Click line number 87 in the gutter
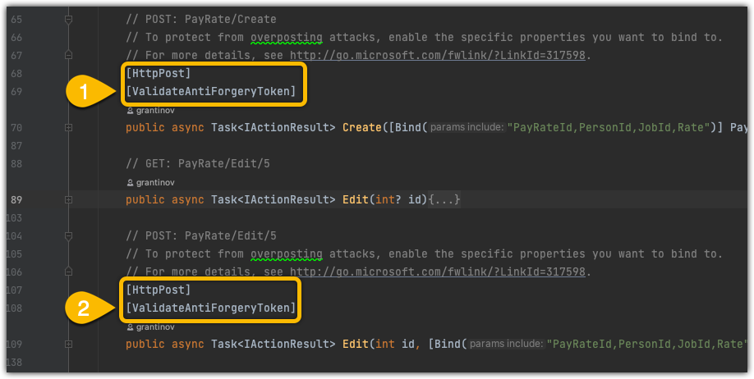The height and width of the screenshot is (379, 754). click(16, 145)
